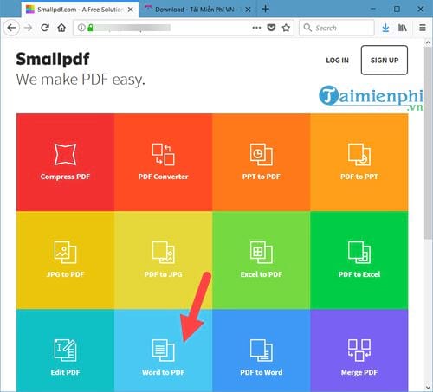Reload the current page

[45, 28]
